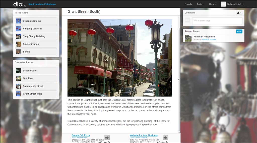The height and width of the screenshot is (143, 257).
Task: Go to Gift Shop connected room
Action: (36, 78)
